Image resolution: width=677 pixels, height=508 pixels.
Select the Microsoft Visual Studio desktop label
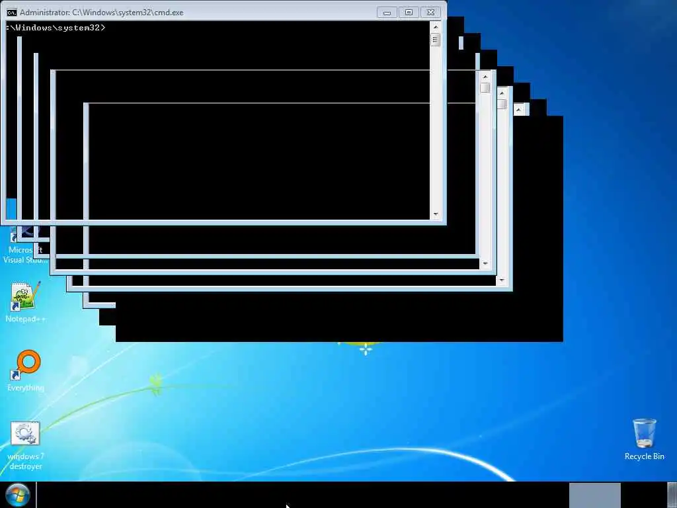(26, 255)
